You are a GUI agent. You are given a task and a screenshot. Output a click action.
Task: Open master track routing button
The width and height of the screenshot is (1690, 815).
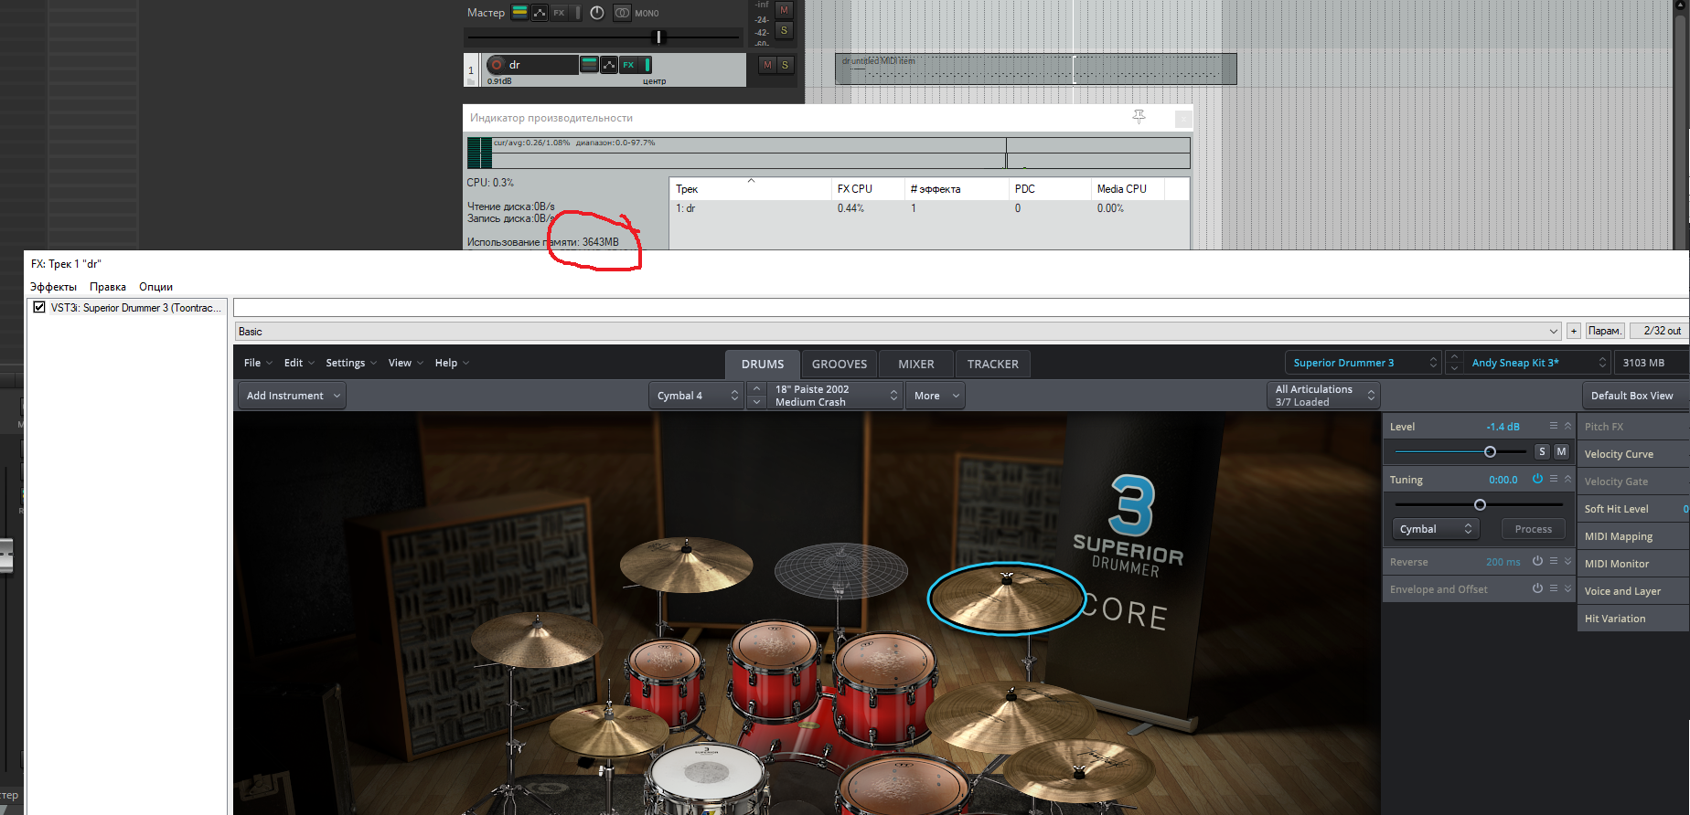click(x=519, y=13)
